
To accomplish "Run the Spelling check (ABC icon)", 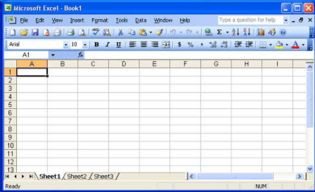I will (95, 32).
